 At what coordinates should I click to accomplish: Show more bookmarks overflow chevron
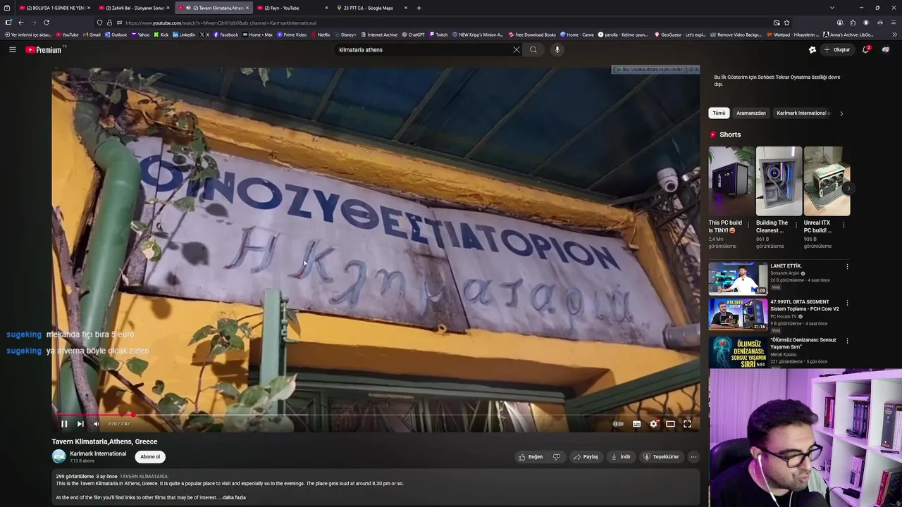[895, 35]
